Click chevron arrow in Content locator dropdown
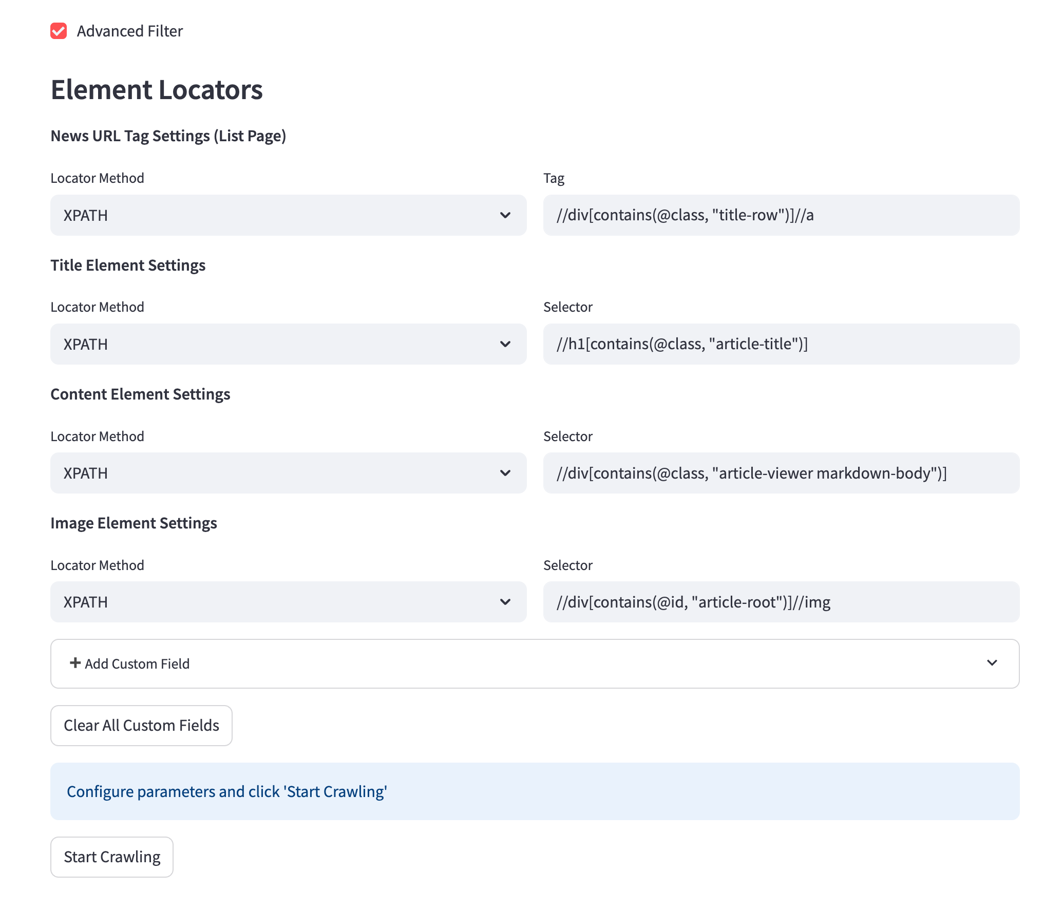This screenshot has height=910, width=1063. pyautogui.click(x=505, y=473)
